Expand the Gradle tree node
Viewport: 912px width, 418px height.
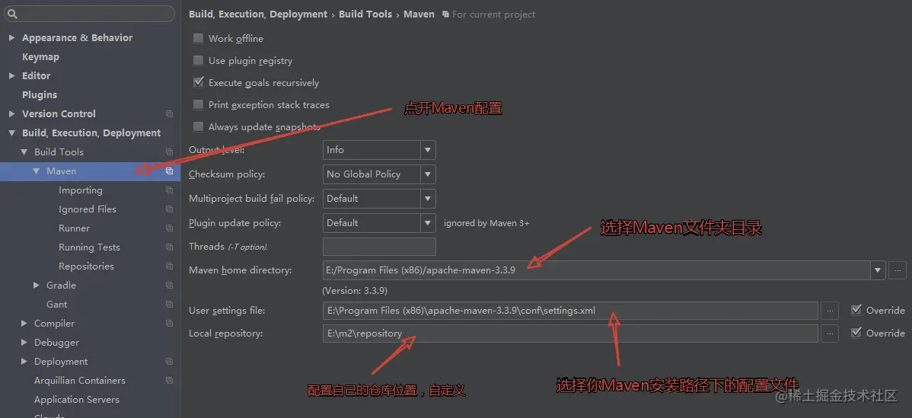click(x=36, y=286)
